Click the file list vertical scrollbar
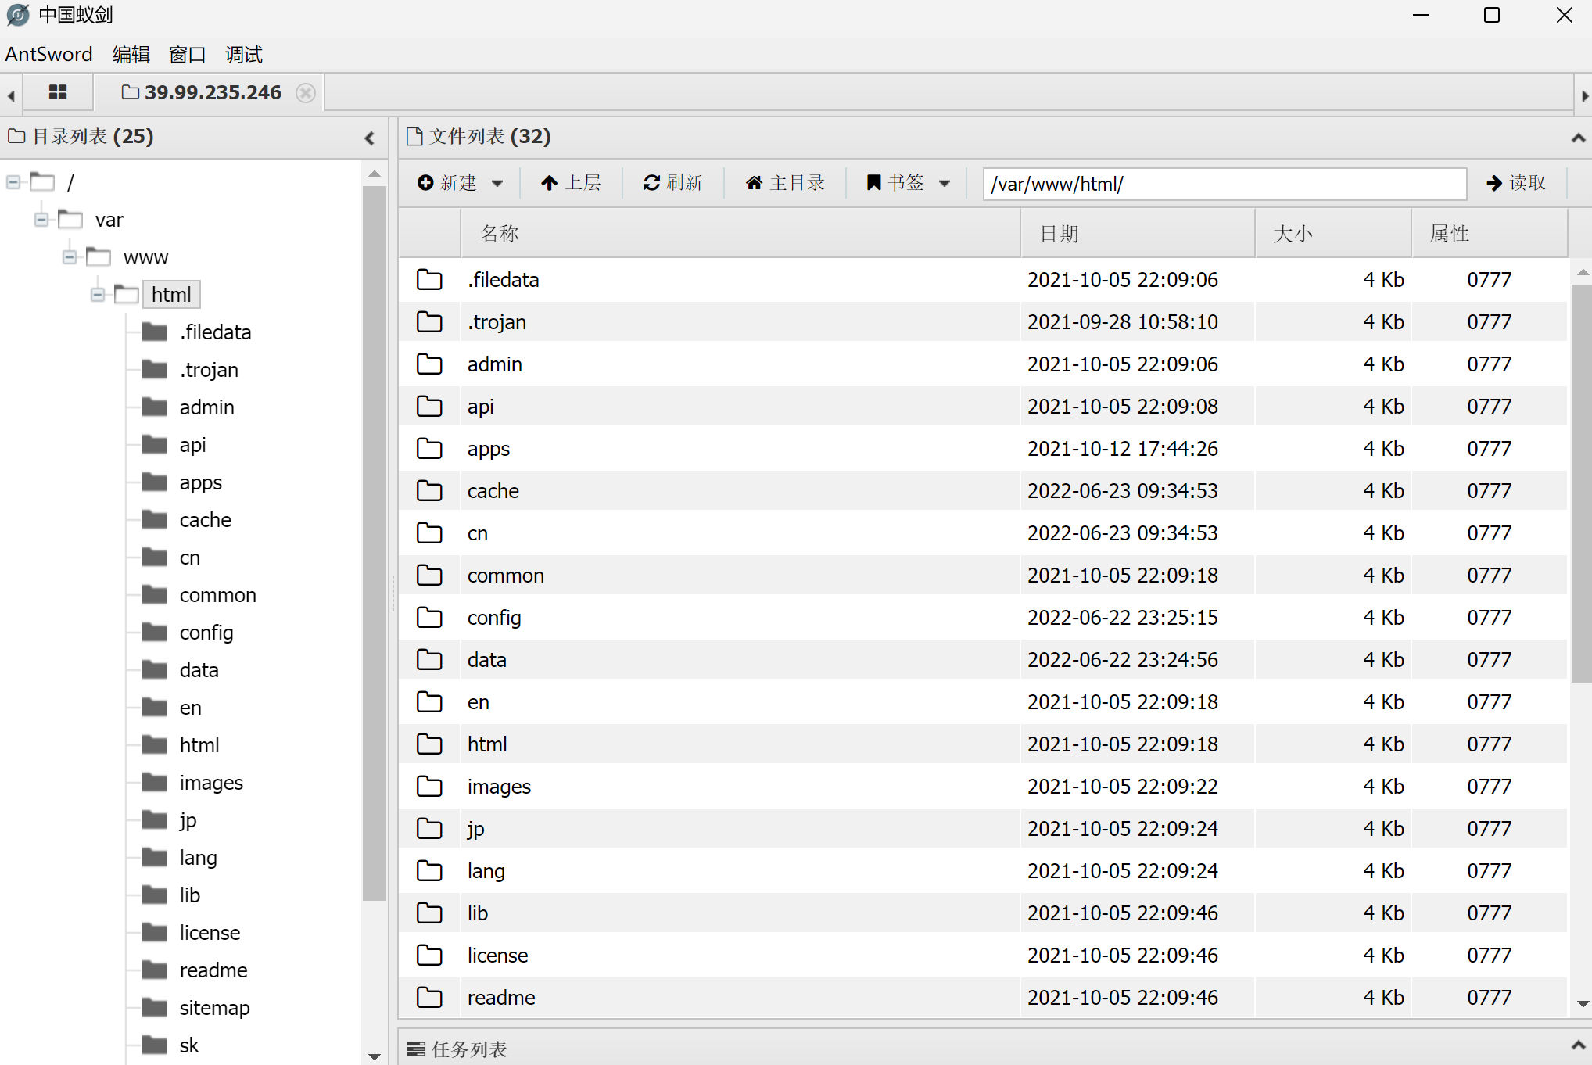Screen dimensions: 1592x1065 1583,483
